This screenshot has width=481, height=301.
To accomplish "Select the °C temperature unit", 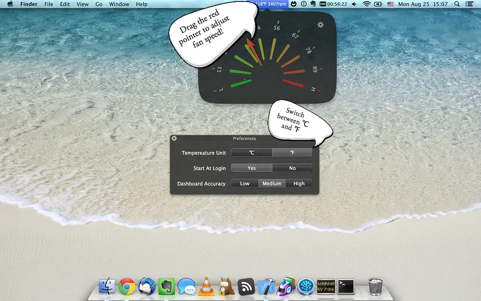I will [x=251, y=152].
